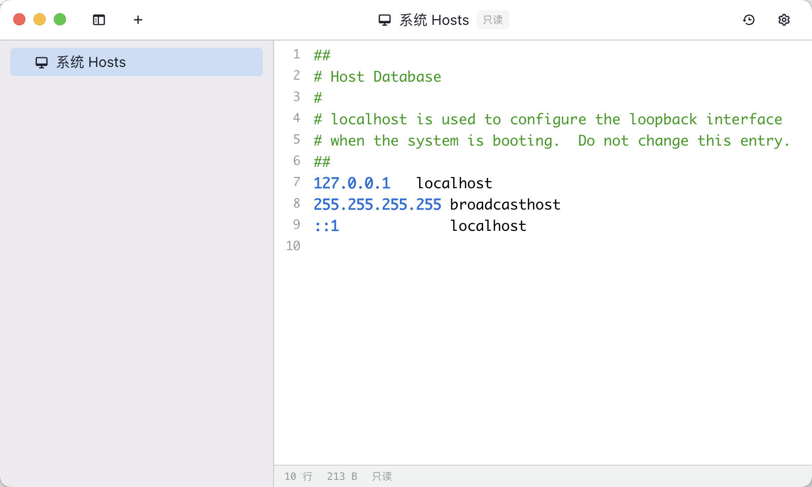Open settings gear icon
Screen dimensions: 812x487
(784, 20)
